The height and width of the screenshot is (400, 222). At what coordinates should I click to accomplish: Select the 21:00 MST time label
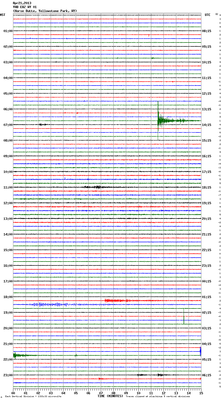(x=8, y=344)
